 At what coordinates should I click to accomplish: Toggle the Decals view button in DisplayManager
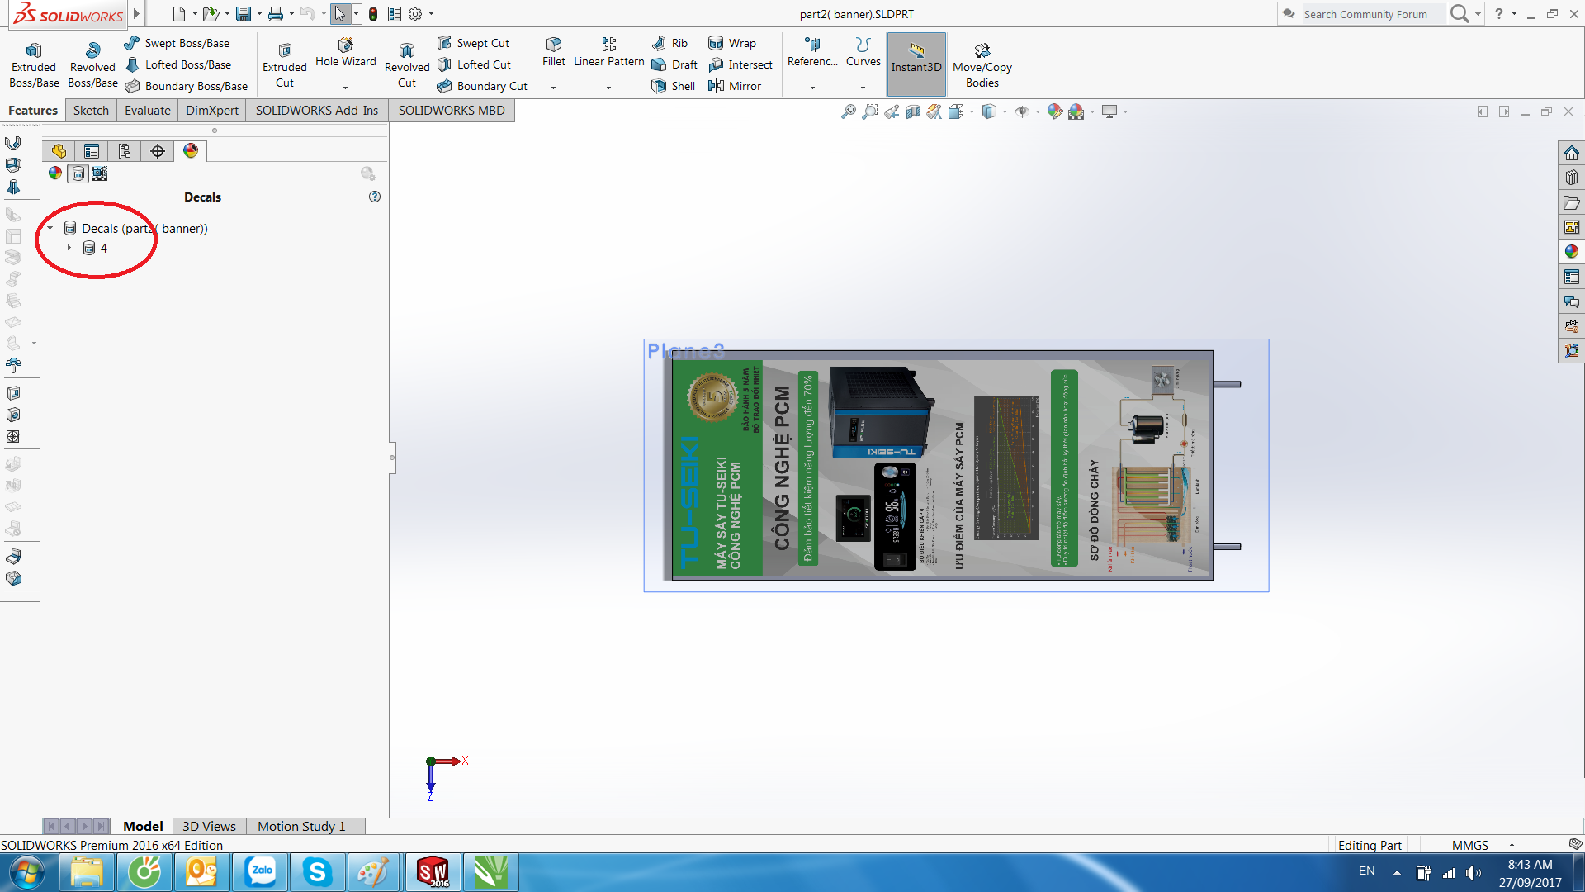point(78,173)
